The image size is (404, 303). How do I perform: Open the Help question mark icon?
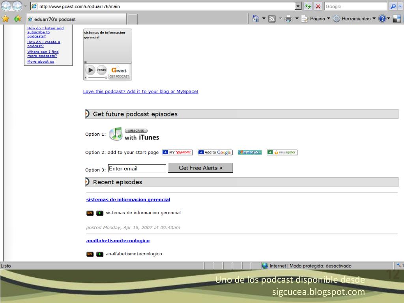pyautogui.click(x=382, y=19)
